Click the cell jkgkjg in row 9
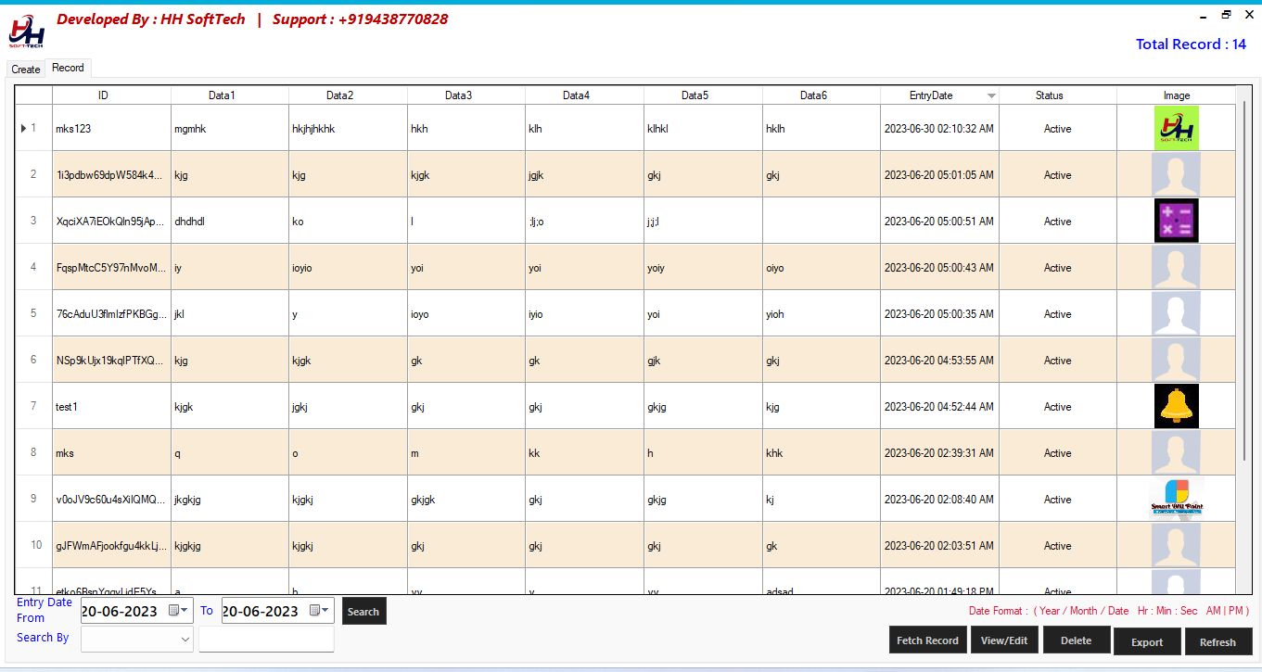 [x=230, y=500]
